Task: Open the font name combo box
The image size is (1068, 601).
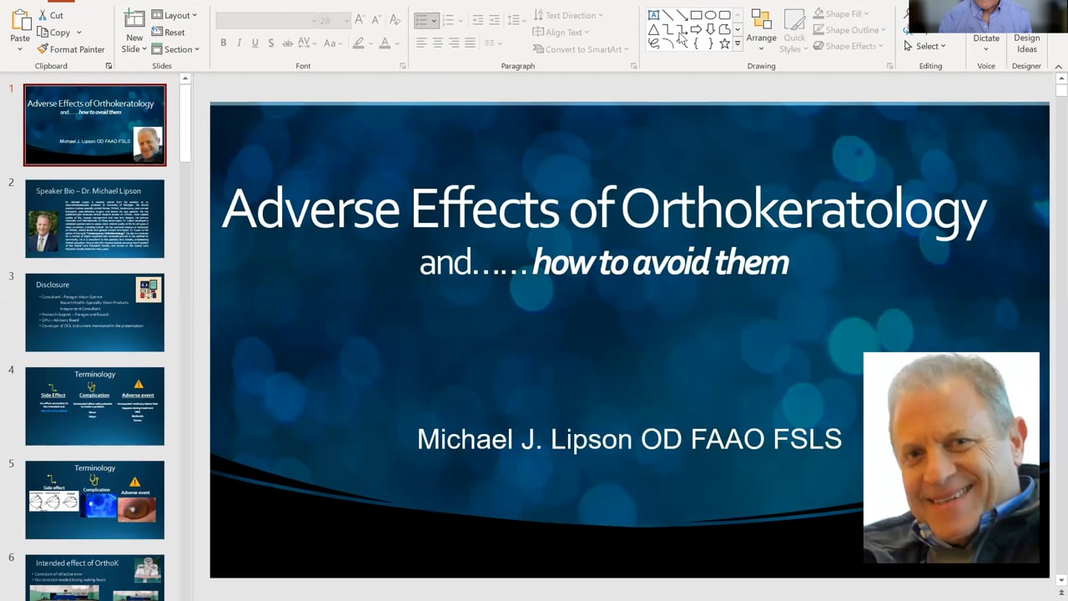Action: pos(267,20)
